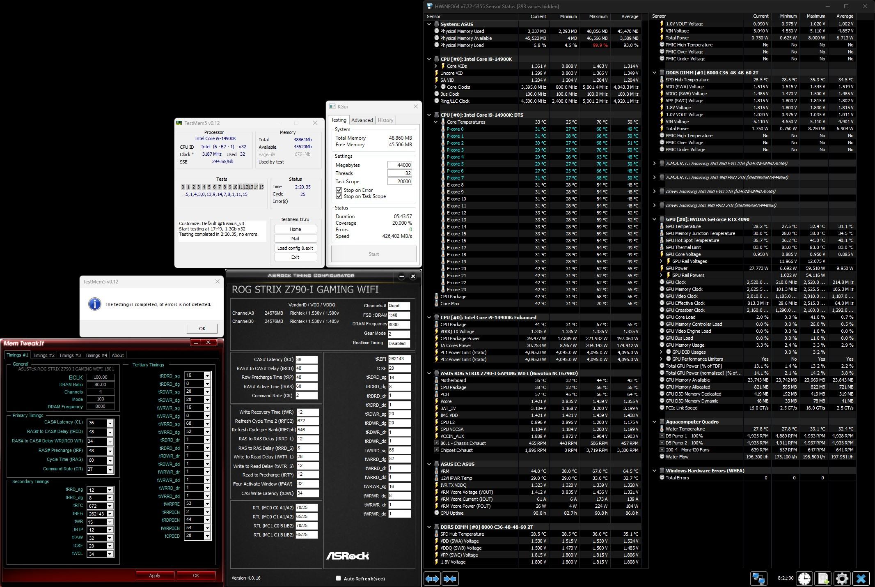Expand the S.M.A.R.T. Samsung SSD 860 EVO group
The height and width of the screenshot is (587, 875).
click(654, 163)
